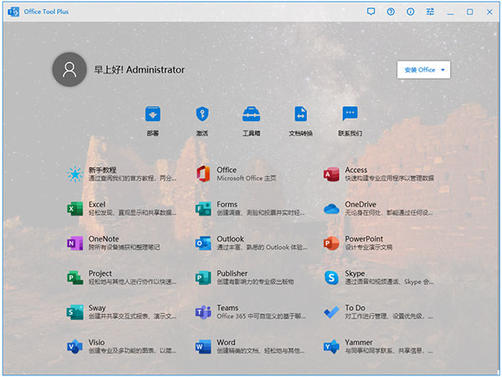Select the 文档转换 (Document conversion) icon
Image resolution: width=502 pixels, height=377 pixels.
[300, 115]
